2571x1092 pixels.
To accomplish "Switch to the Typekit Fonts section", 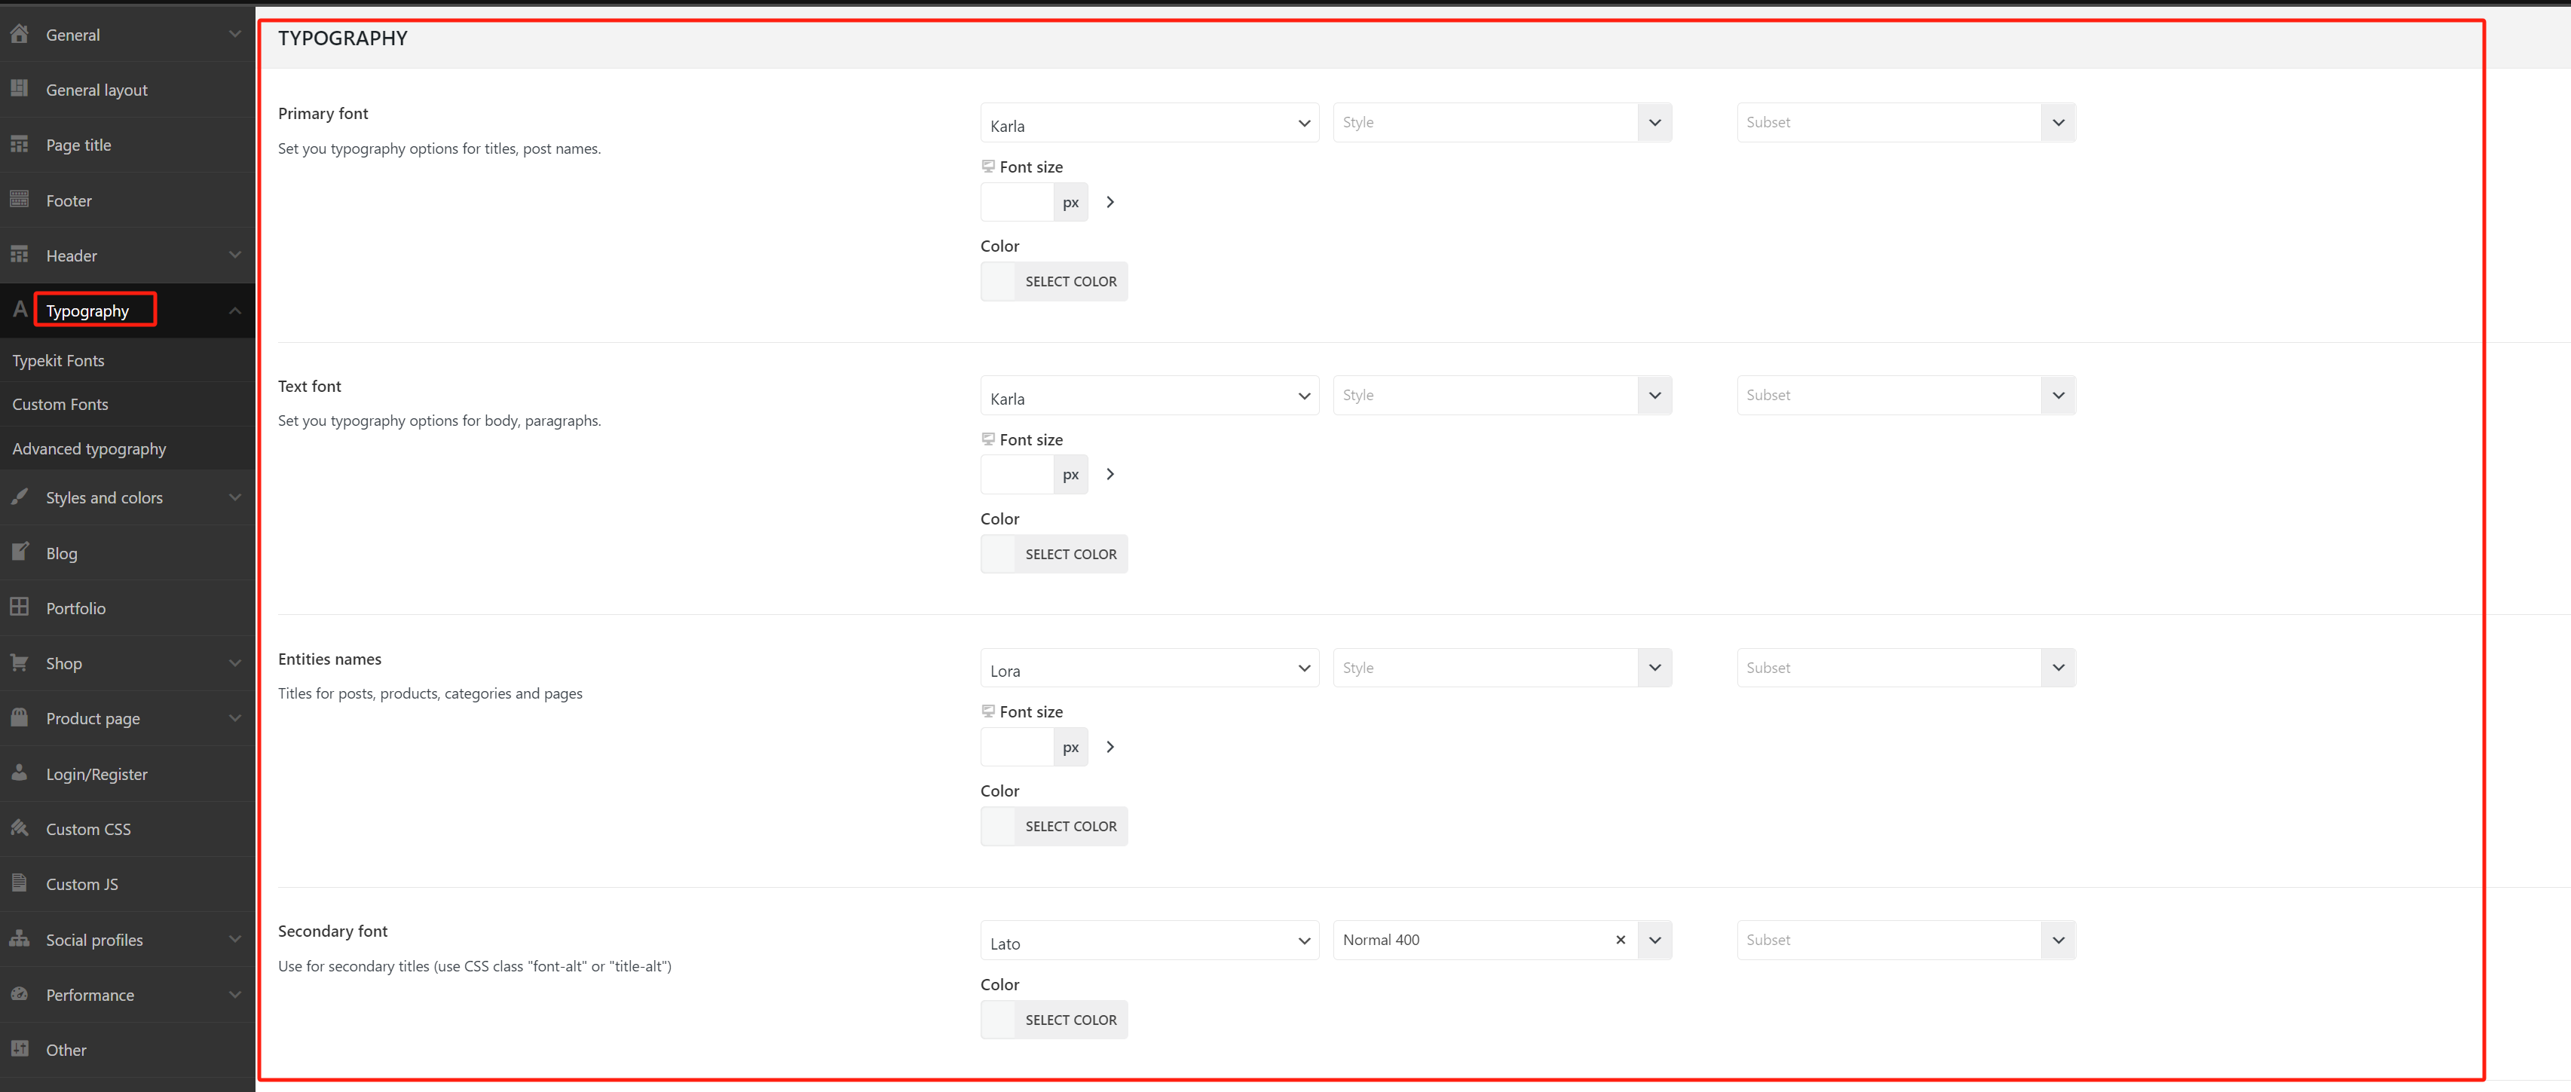I will [58, 359].
